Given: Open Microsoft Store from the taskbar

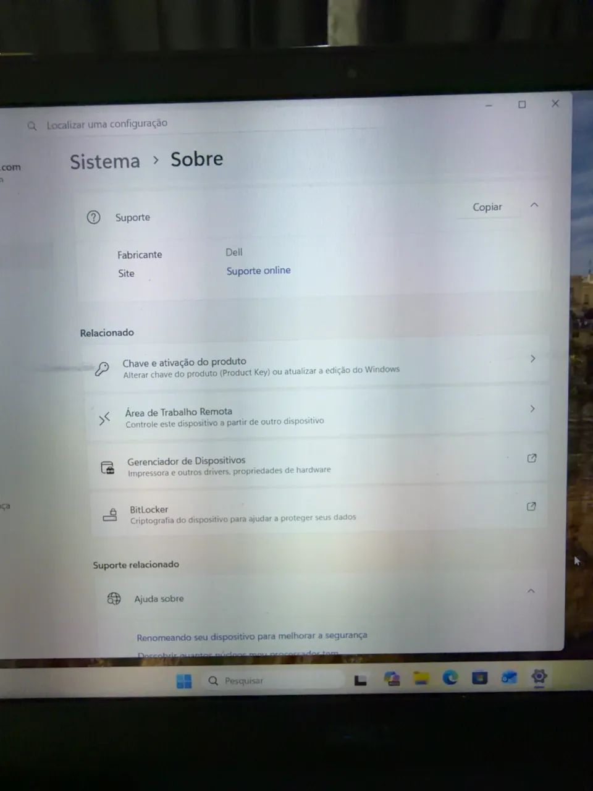Looking at the screenshot, I should [479, 678].
